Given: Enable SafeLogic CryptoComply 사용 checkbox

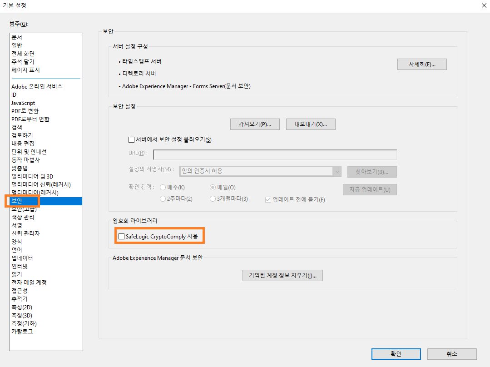Looking at the screenshot, I should (121, 236).
